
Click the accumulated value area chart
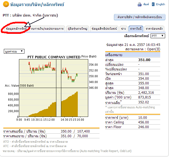click(x=54, y=102)
